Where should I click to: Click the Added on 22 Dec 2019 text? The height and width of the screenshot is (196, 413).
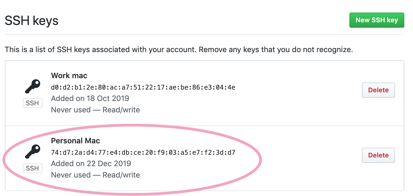91,163
